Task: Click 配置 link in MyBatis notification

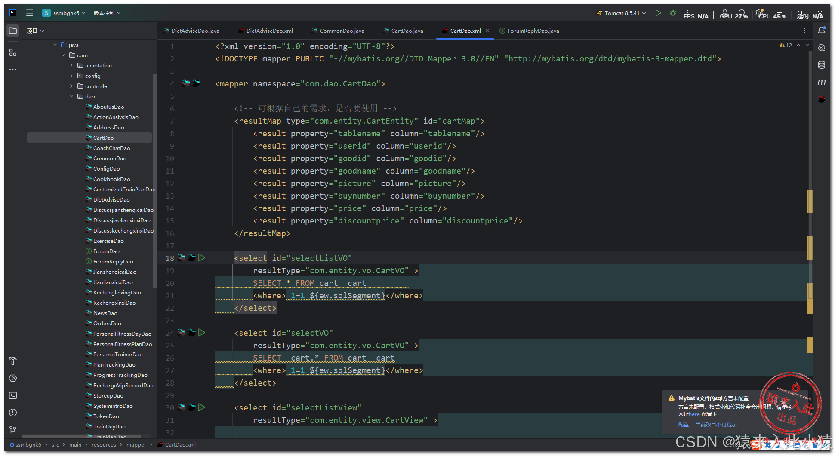Action: [683, 424]
